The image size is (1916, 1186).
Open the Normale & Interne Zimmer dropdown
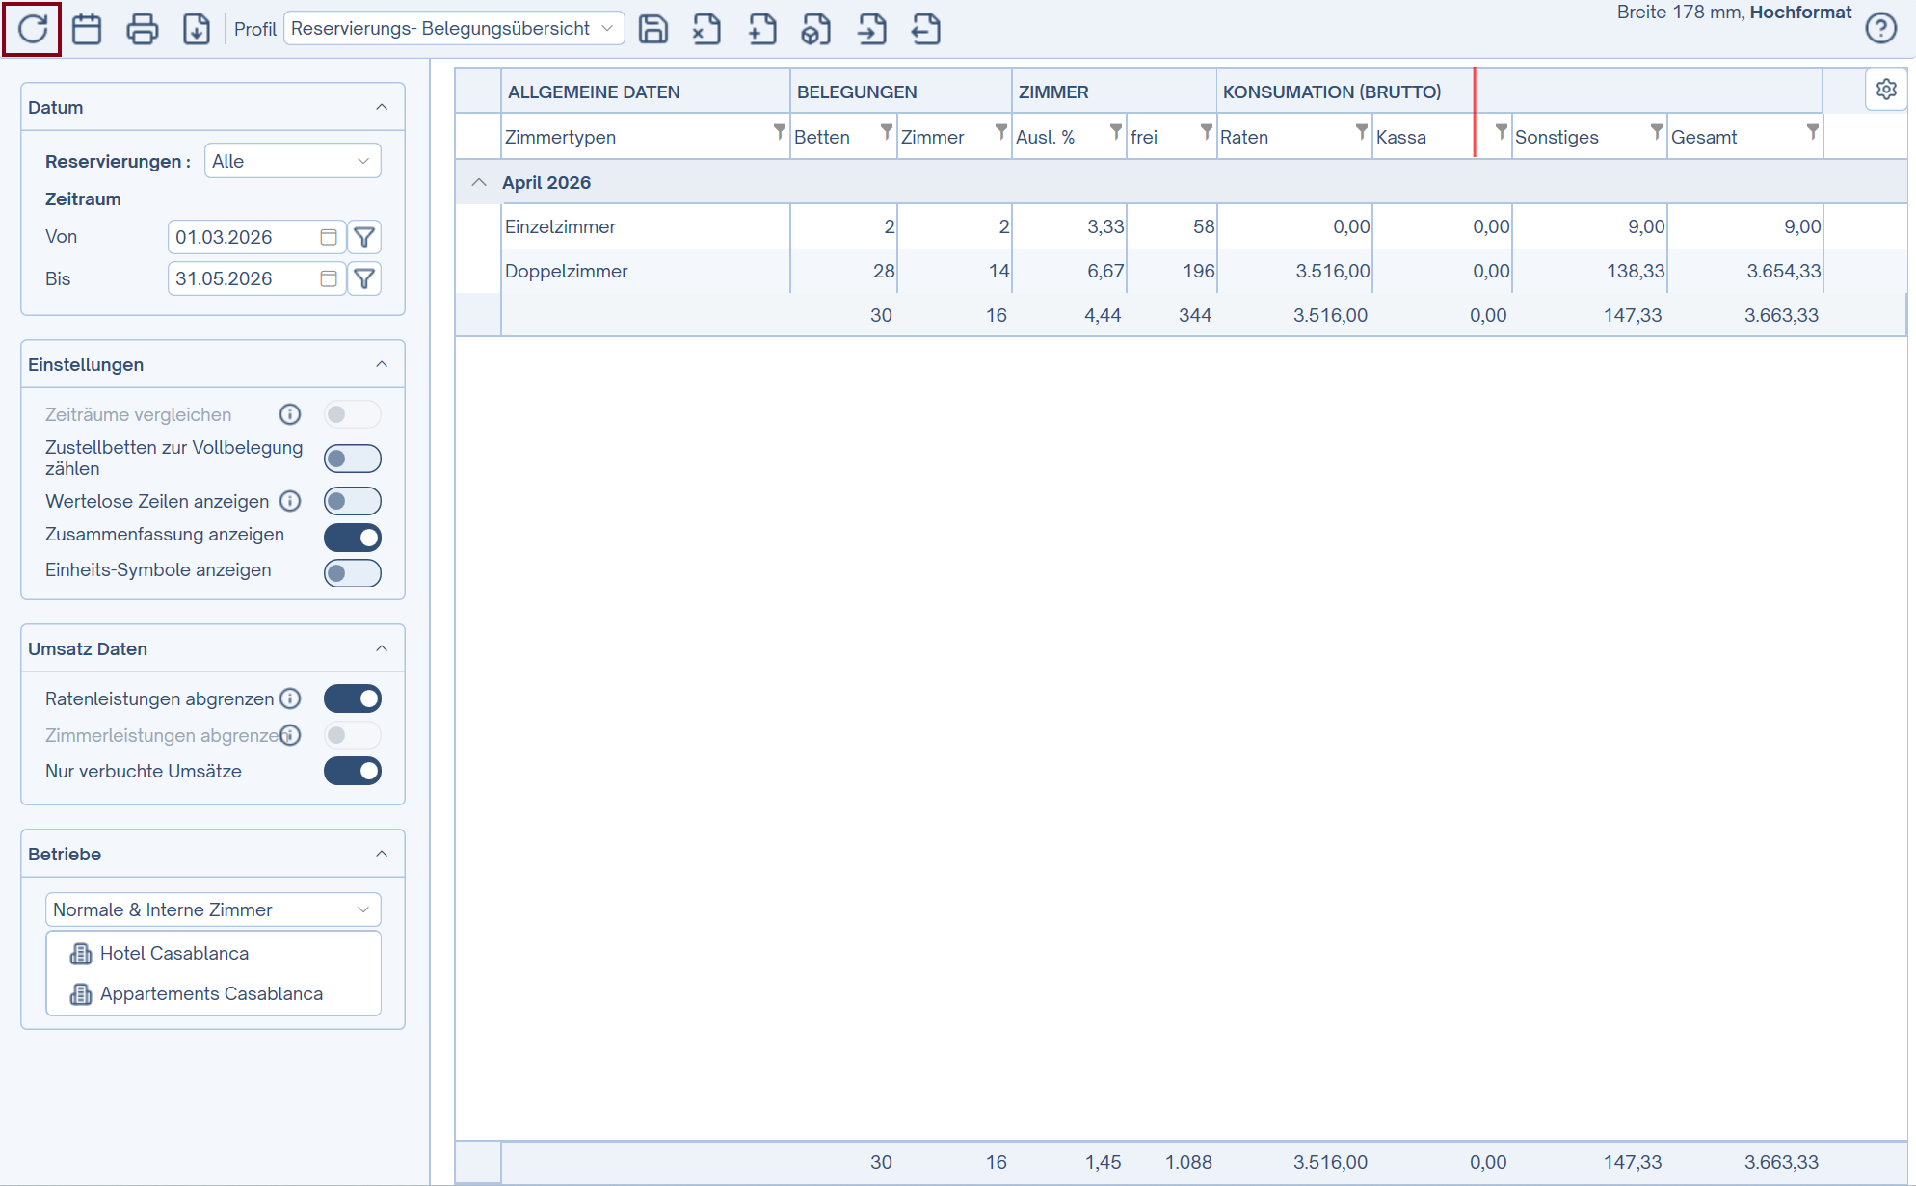point(213,909)
